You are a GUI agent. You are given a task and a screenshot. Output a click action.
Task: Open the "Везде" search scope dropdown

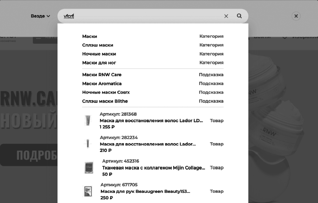pos(40,16)
